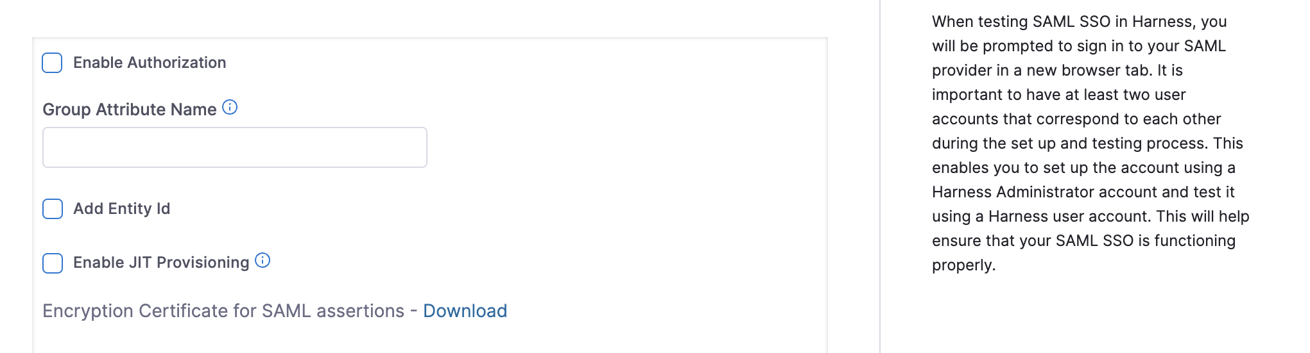Viewport: 1310px width, 353px height.
Task: Click the "Harness Administrator account" line in the note
Action: coord(1083,192)
